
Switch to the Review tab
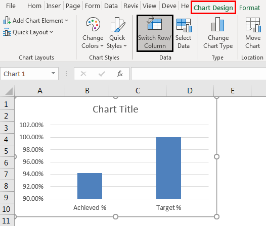pyautogui.click(x=131, y=6)
